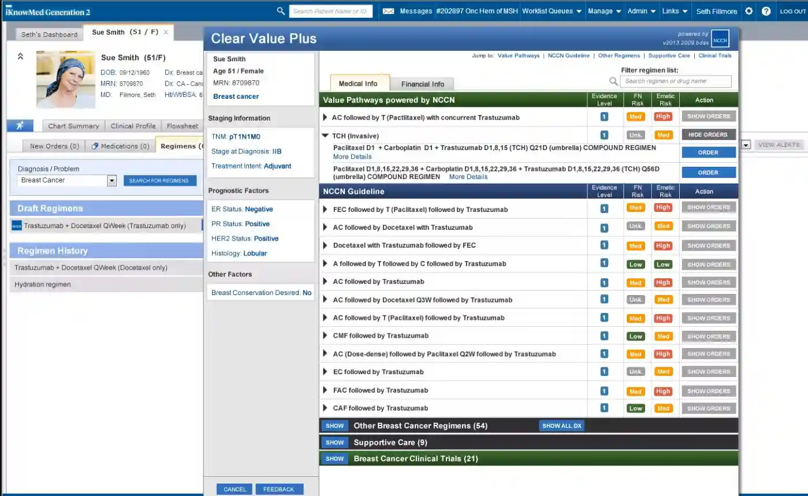808x496 pixels.
Task: Click the magnifier beside the filter regimen field
Action: (613, 81)
